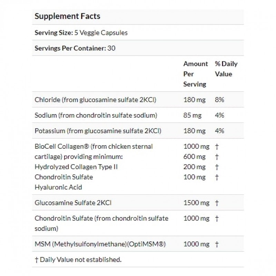Screen dimensions: 276x276
Task: Click the 8% daily value for Chloride
Action: click(219, 100)
